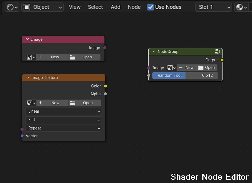Collapse the NodeGroup node
The image size is (252, 183).
click(x=154, y=52)
